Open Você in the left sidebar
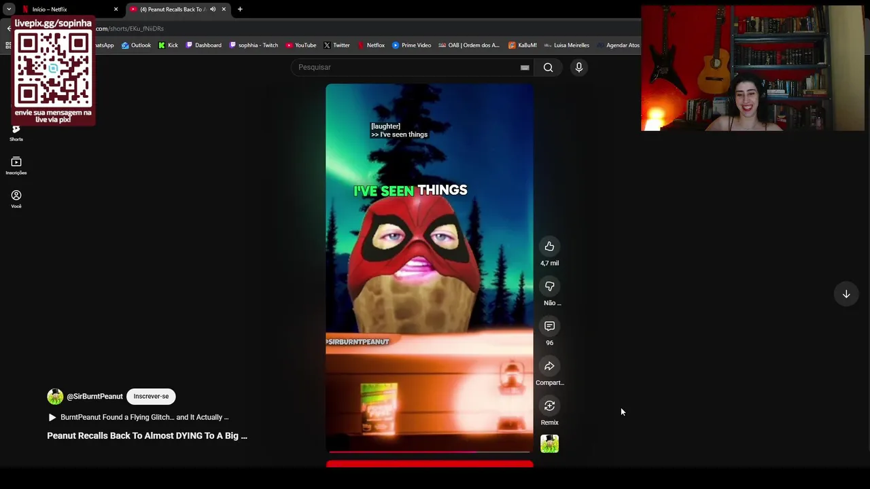Viewport: 870px width, 489px height. click(16, 199)
